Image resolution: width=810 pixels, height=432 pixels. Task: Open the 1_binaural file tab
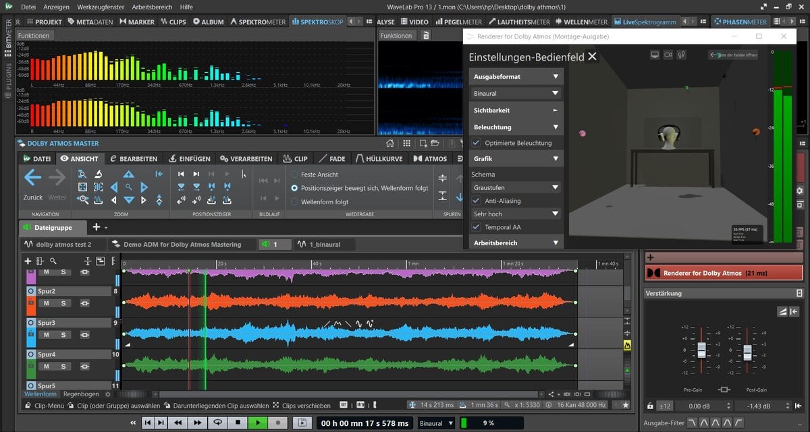click(x=325, y=244)
